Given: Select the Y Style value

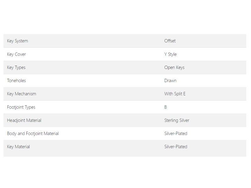Looking at the screenshot, I should [x=170, y=54].
